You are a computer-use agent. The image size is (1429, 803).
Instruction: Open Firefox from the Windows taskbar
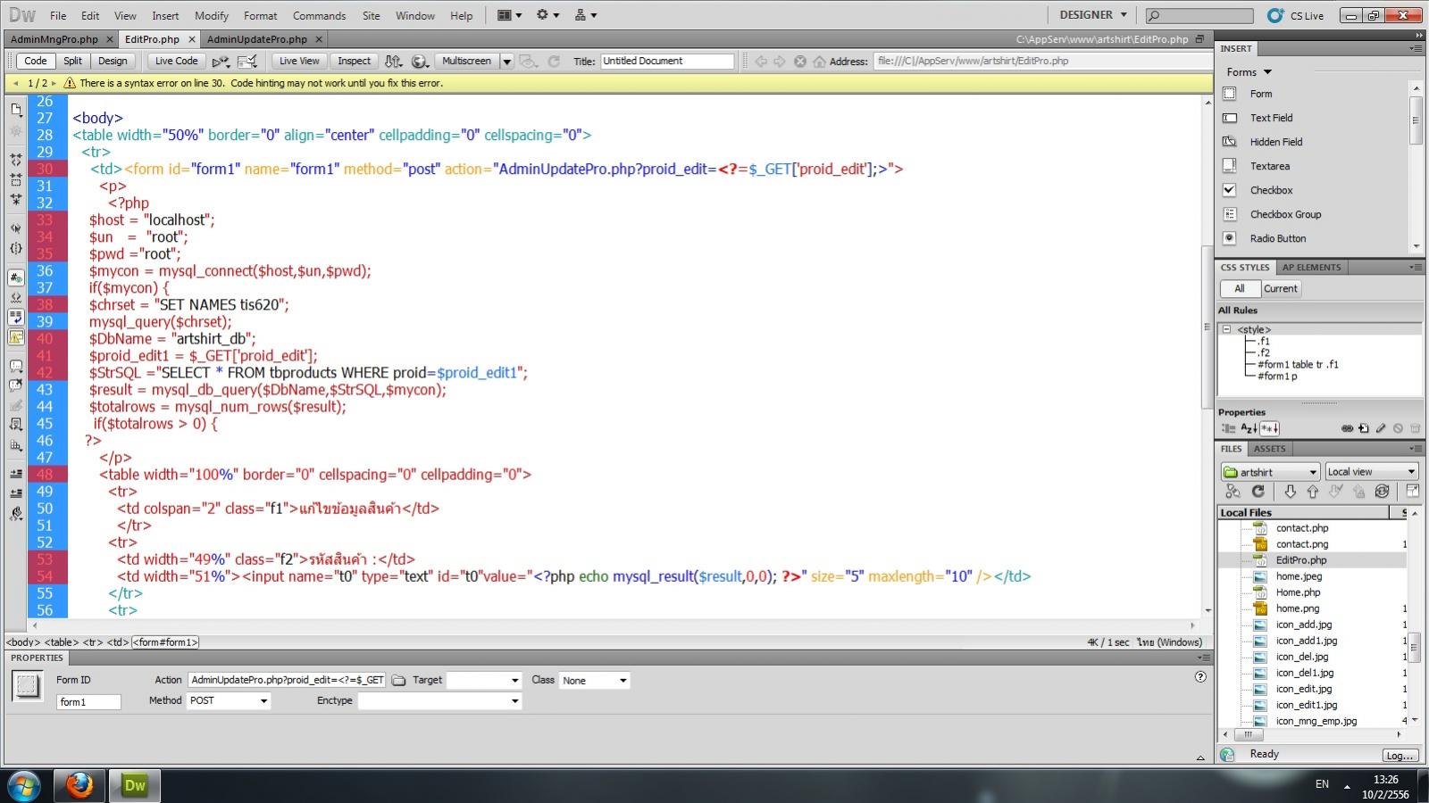(x=79, y=785)
